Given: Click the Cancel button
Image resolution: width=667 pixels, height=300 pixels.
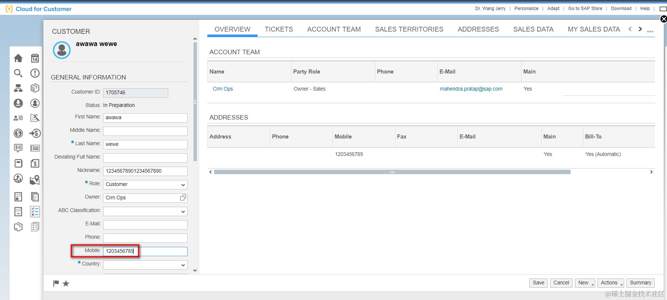Looking at the screenshot, I should (x=561, y=283).
